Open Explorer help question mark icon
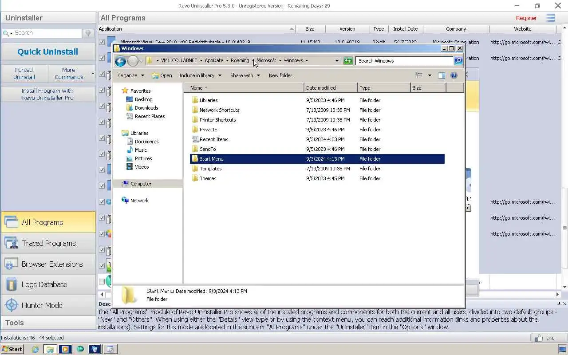Image resolution: width=568 pixels, height=355 pixels. 454,75
